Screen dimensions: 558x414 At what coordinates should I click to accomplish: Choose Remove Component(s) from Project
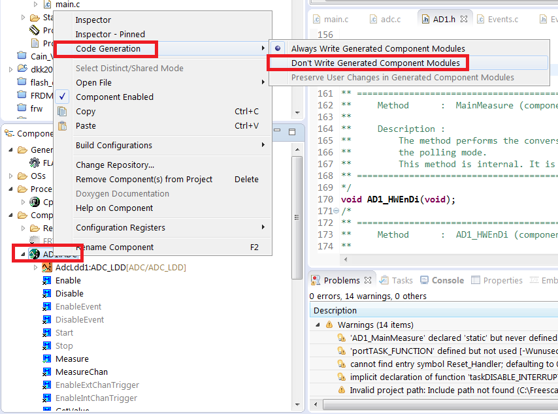tap(144, 180)
